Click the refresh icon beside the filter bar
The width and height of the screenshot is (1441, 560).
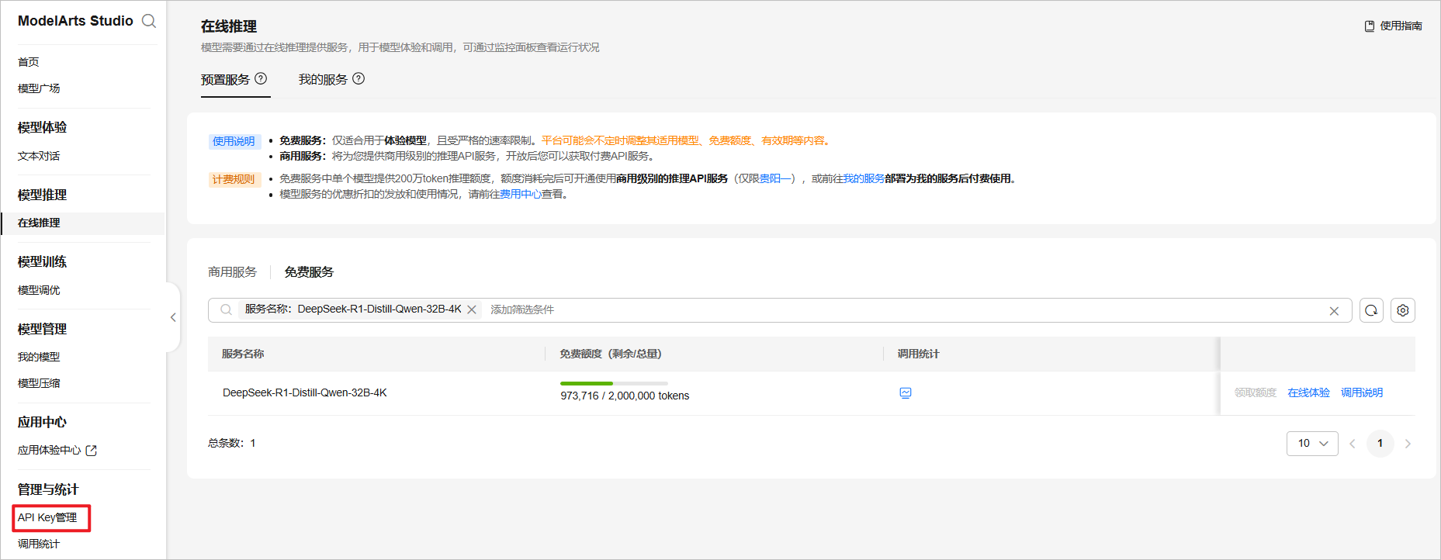tap(1371, 310)
